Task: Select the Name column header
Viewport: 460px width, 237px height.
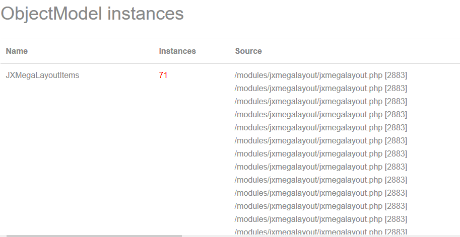Action: click(17, 51)
